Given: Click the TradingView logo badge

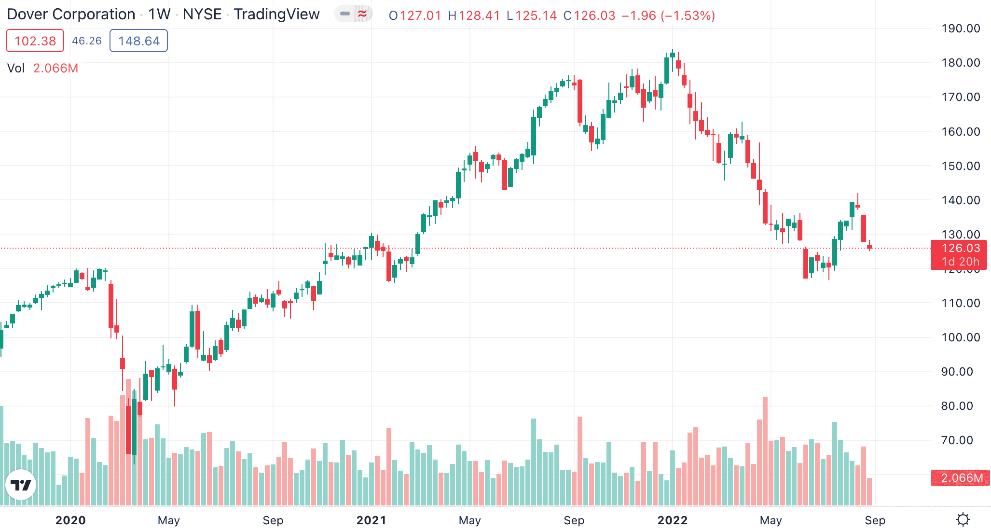Looking at the screenshot, I should click(x=21, y=485).
